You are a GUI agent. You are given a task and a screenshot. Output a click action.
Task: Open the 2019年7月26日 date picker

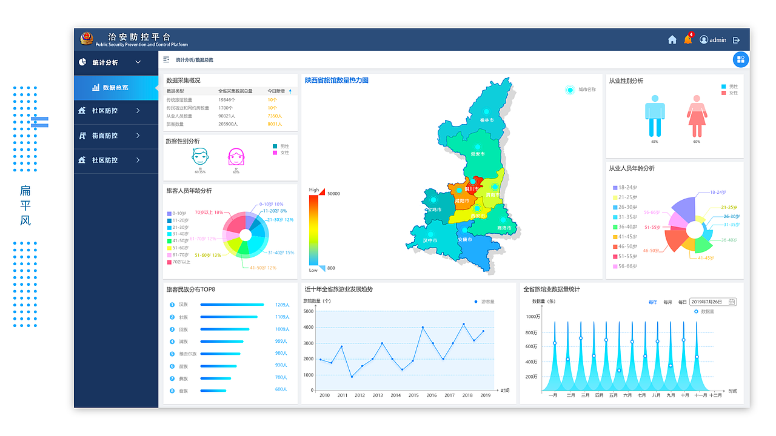point(714,302)
